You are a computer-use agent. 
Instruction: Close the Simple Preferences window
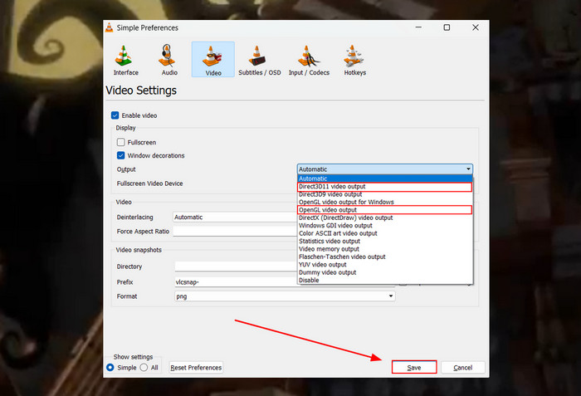[x=476, y=27]
